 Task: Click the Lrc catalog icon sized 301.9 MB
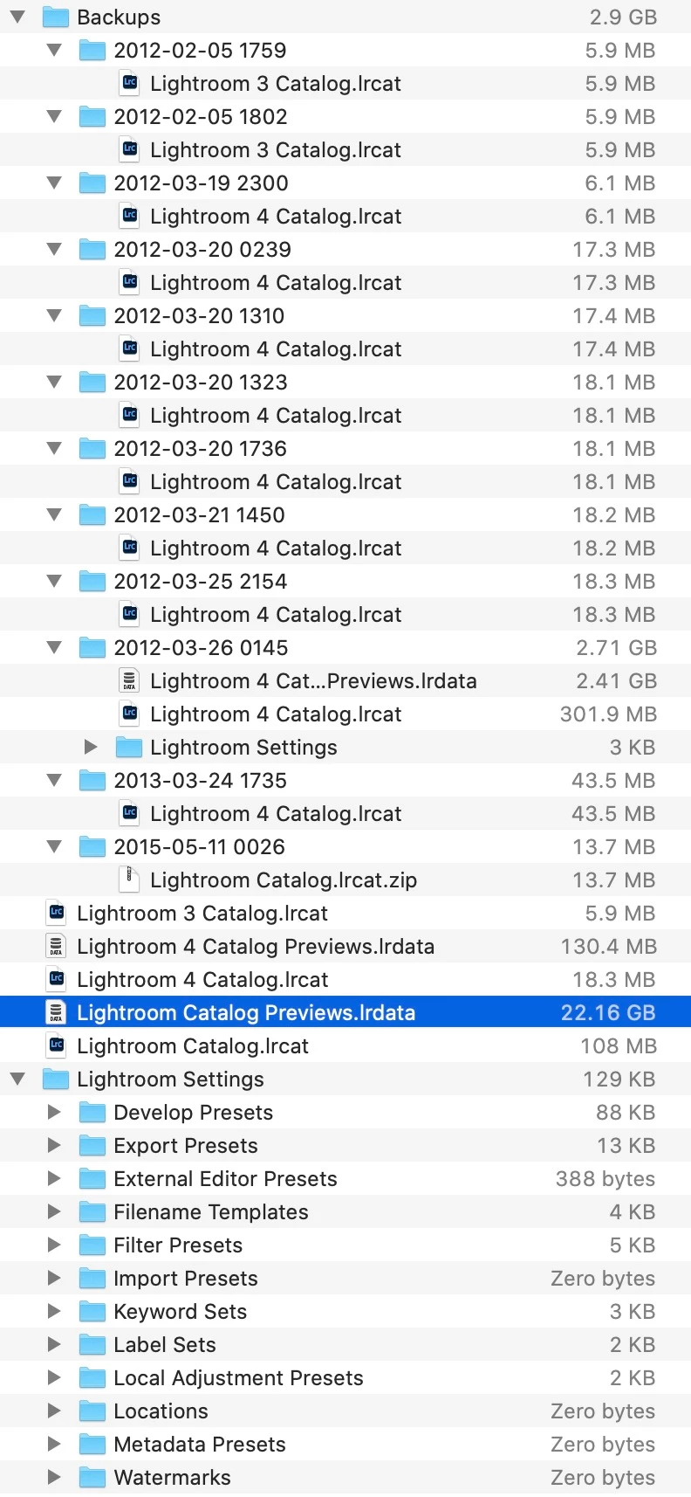[x=130, y=714]
